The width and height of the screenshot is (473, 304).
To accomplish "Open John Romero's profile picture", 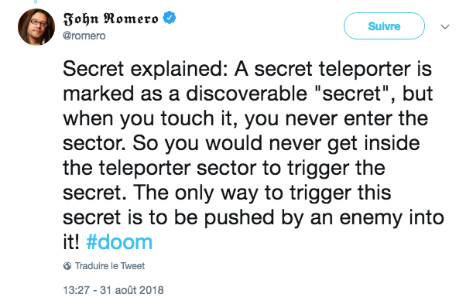I will pos(36,27).
